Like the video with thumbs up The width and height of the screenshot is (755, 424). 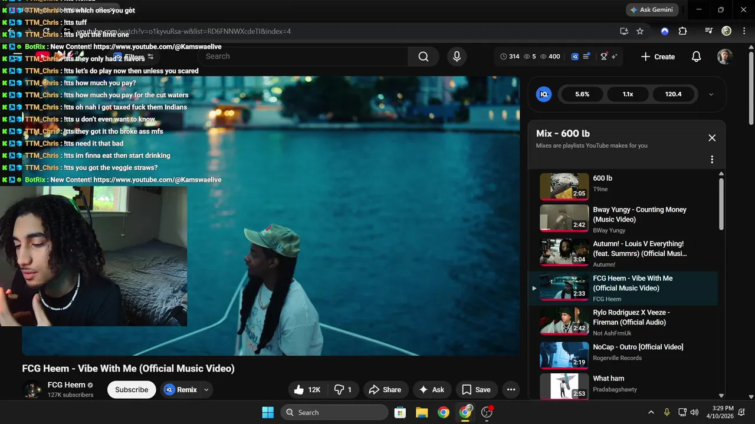[x=308, y=390]
